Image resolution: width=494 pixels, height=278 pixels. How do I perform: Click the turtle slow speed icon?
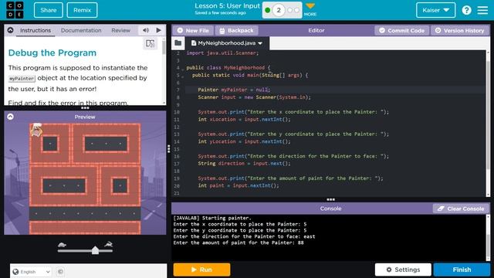(62, 245)
